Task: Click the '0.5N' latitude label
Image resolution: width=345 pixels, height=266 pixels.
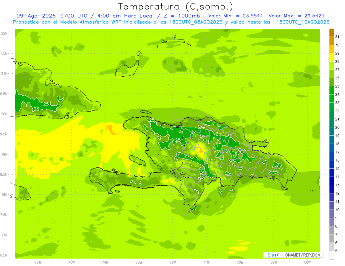Action: point(4,94)
